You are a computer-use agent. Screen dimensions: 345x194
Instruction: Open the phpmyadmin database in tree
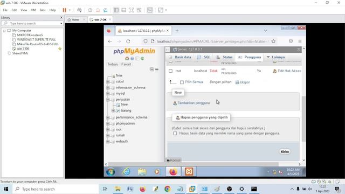(125, 123)
